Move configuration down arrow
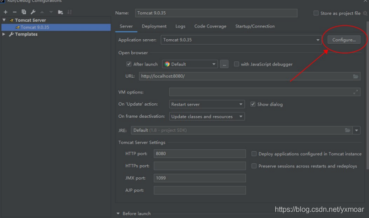The image size is (369, 218). pyautogui.click(x=51, y=12)
